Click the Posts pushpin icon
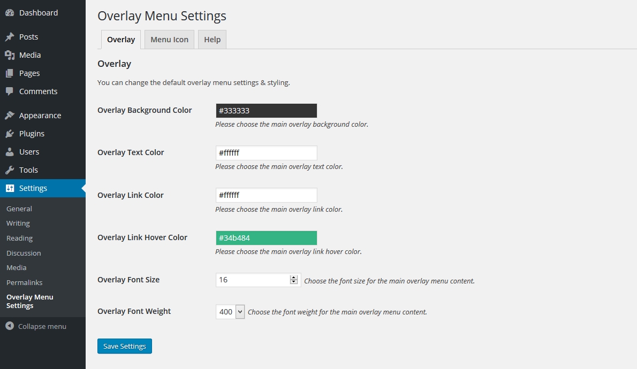The height and width of the screenshot is (369, 637). (10, 37)
